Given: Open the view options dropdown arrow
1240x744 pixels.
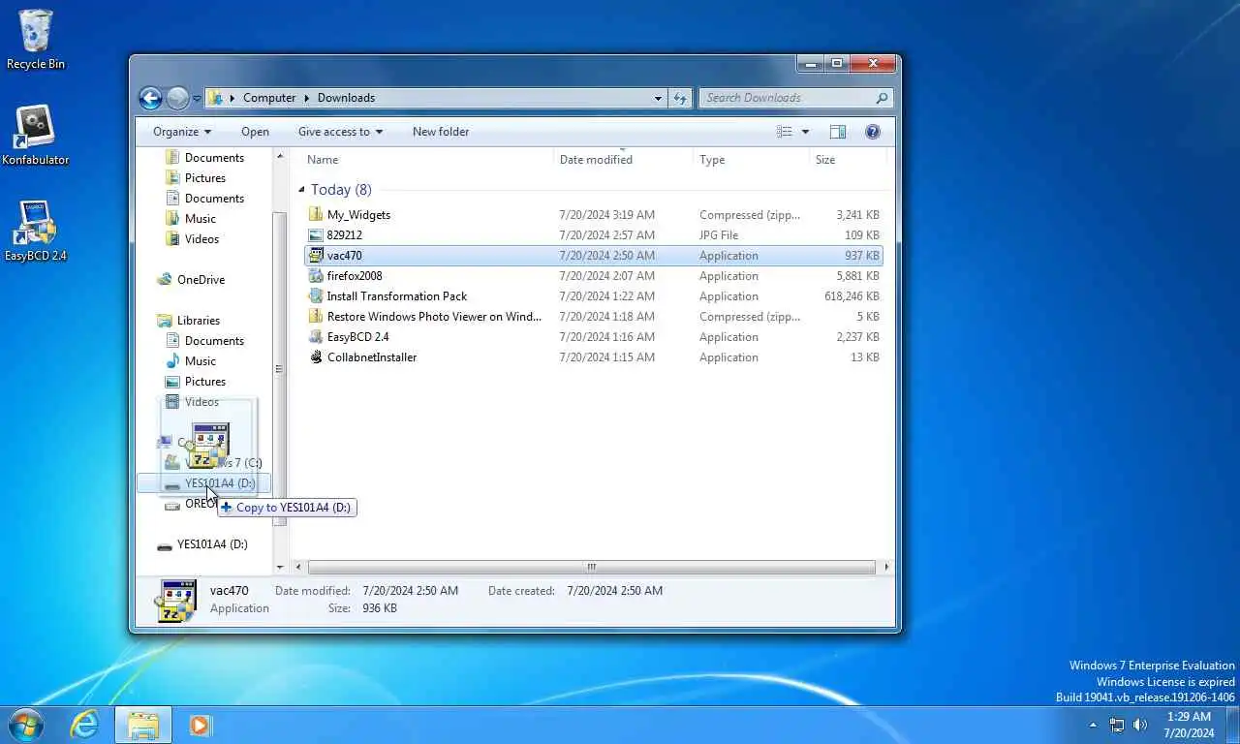Looking at the screenshot, I should (x=805, y=132).
